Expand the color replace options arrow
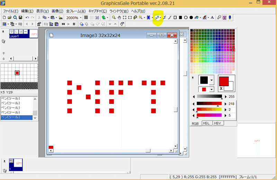The height and width of the screenshot is (180, 277). 208,18
